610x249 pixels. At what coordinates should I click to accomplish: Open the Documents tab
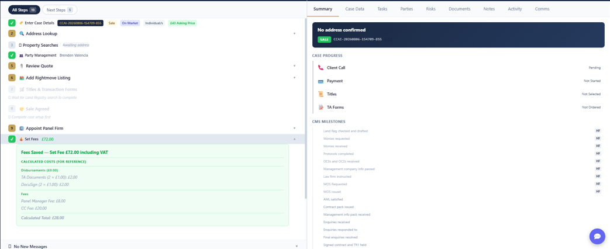tap(460, 9)
